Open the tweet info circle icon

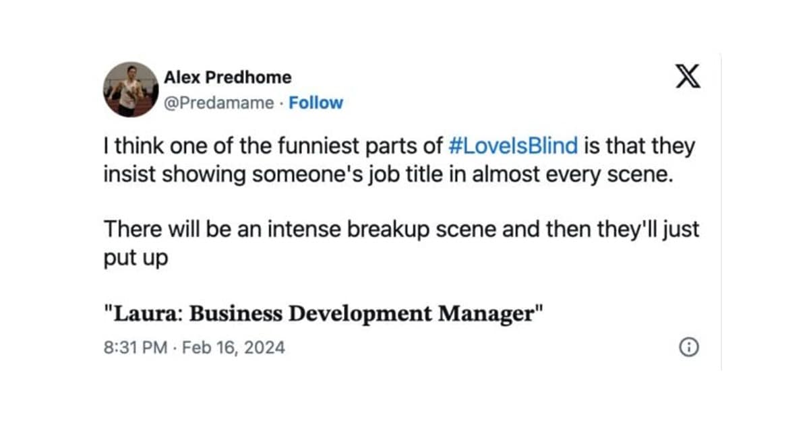coord(688,348)
